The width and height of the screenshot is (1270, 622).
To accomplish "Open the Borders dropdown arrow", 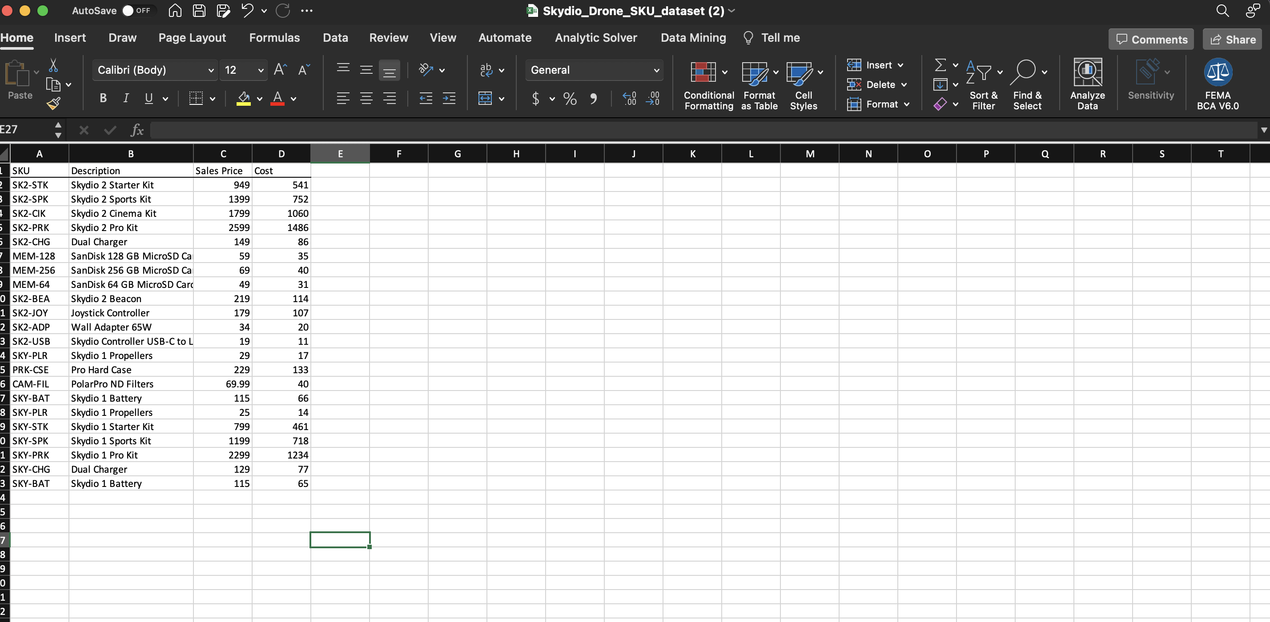I will click(x=213, y=99).
